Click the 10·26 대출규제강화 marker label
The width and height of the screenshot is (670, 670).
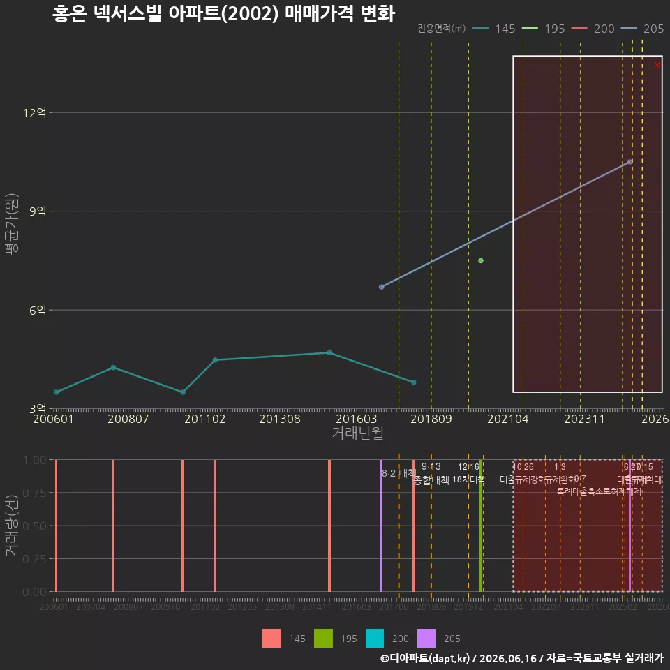[523, 473]
